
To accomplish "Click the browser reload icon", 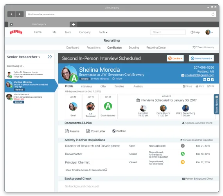I will (213, 14).
